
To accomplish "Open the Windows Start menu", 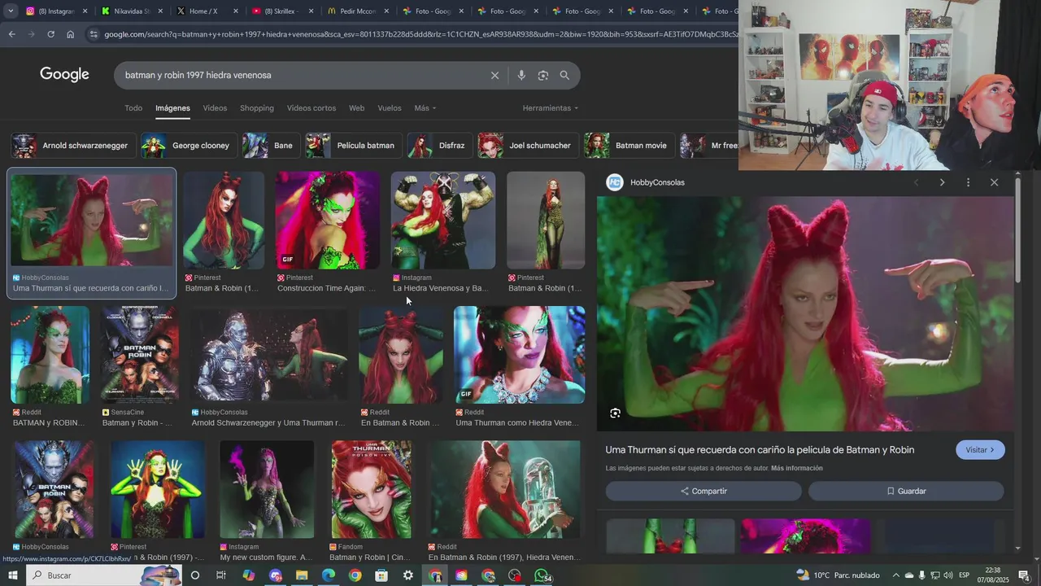I will 12,575.
